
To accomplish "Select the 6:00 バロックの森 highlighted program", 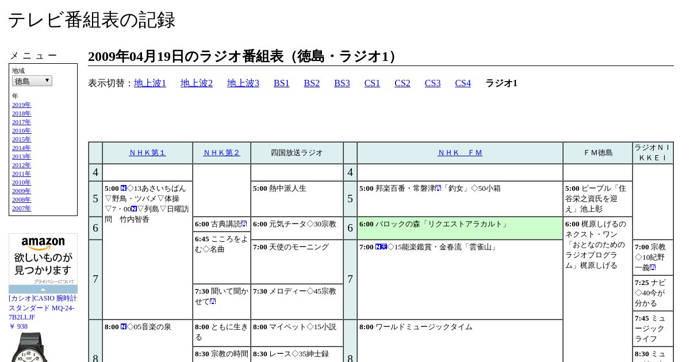I will coord(460,228).
